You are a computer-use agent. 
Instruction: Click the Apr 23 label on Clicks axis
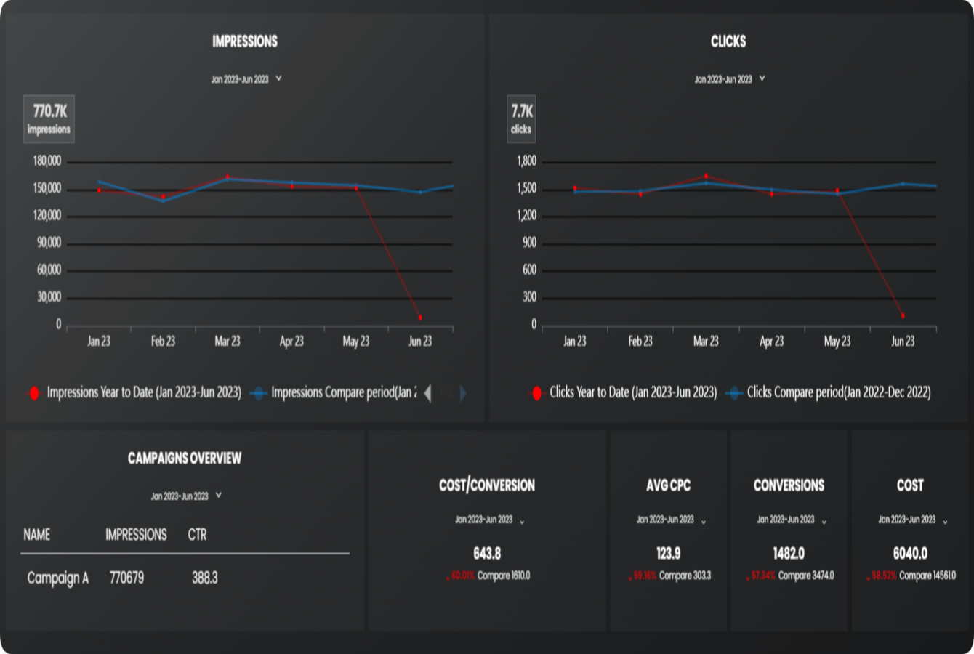(772, 342)
